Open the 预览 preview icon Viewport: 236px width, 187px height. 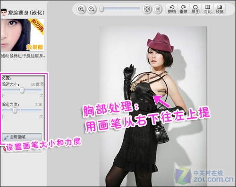[219, 9]
